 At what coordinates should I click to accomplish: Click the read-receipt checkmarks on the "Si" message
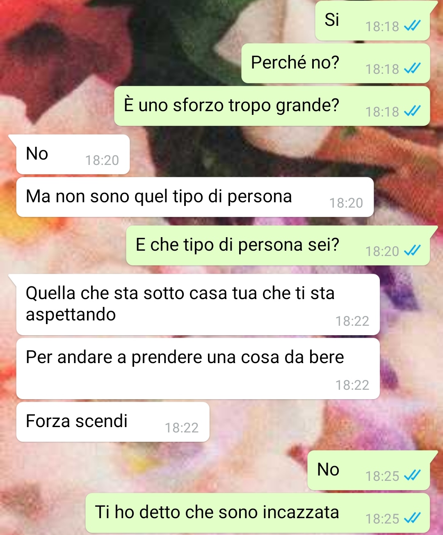(412, 27)
